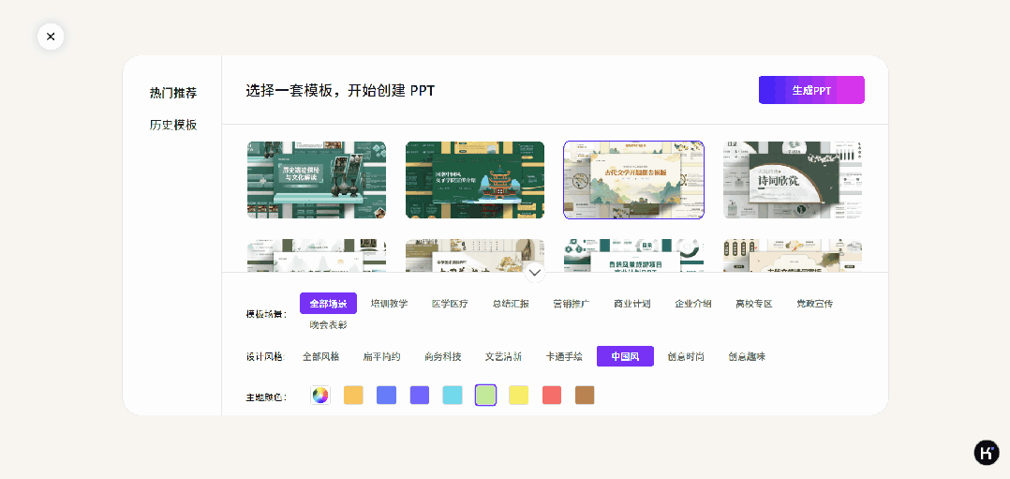1010x479 pixels.
Task: Select the teal vase history-culture template
Action: click(317, 180)
